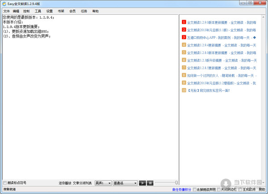The height and width of the screenshot is (194, 268).
Task: Click the 迷你播放 button
Action: click(x=65, y=183)
